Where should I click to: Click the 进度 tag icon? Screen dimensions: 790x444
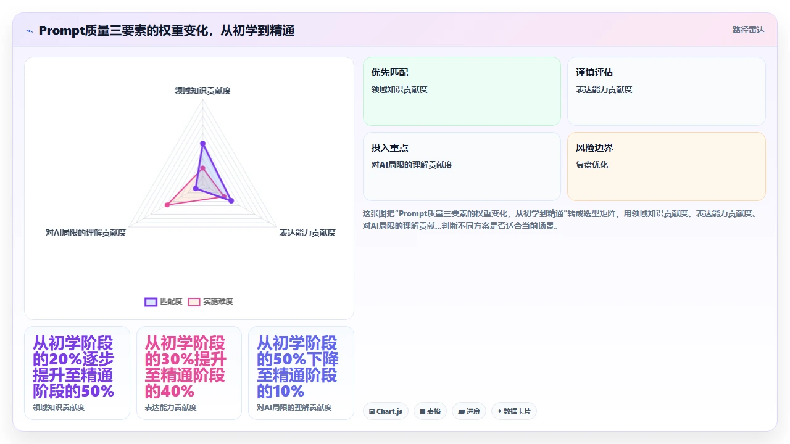point(461,411)
